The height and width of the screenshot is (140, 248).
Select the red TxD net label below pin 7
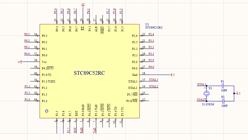click(x=95, y=130)
